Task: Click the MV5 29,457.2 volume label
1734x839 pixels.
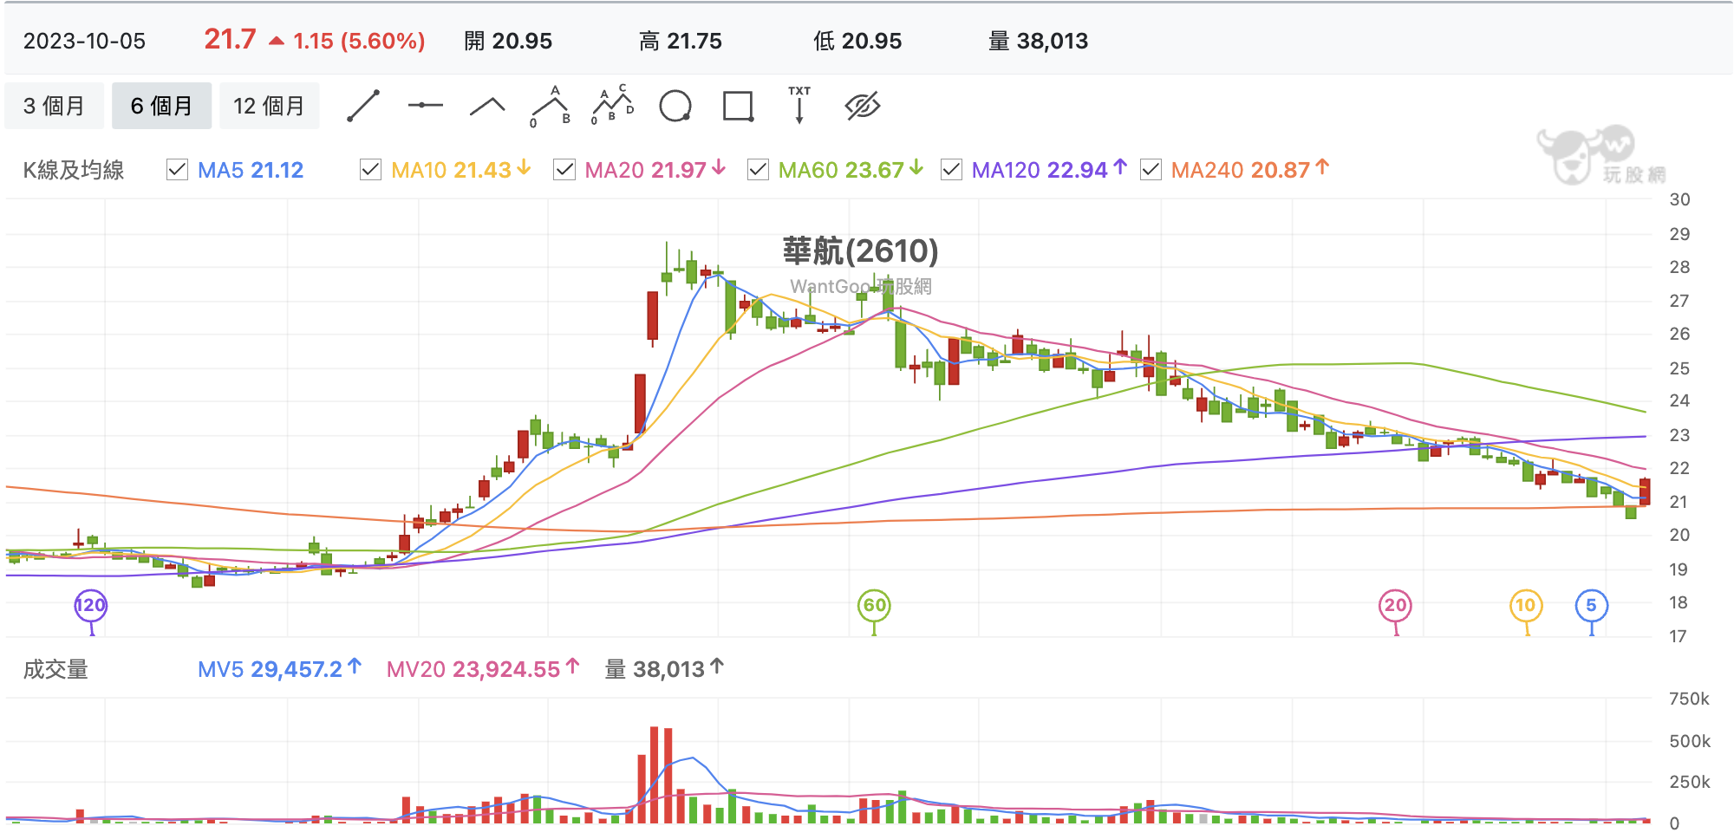Action: point(270,669)
